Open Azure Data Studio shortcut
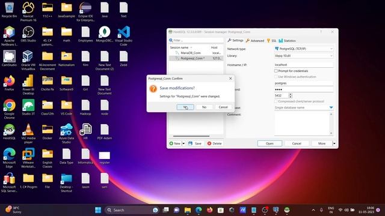Viewport: 385px width, 216px height. pos(66,133)
